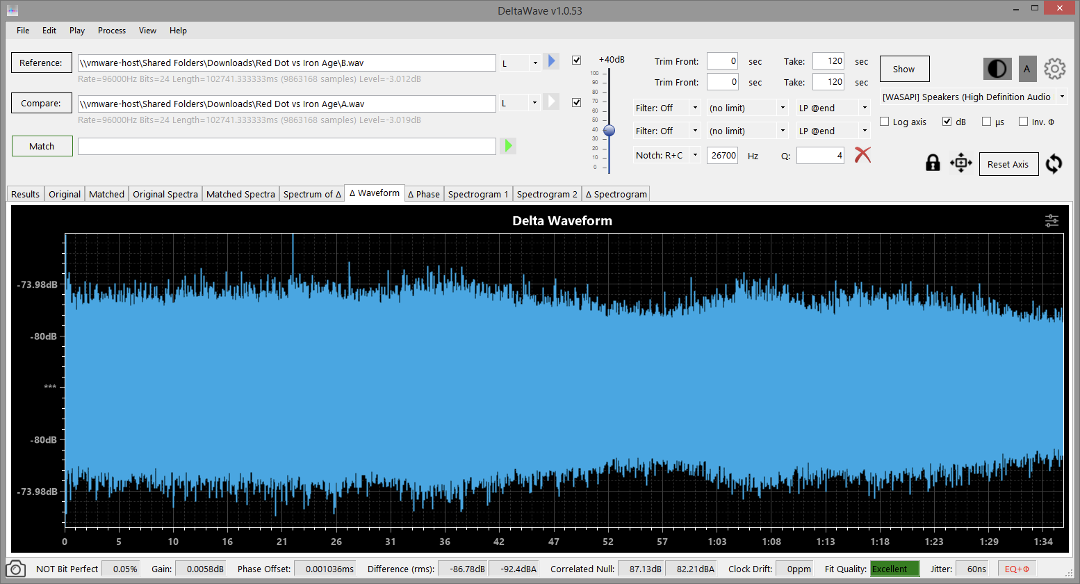Click the Fit Quality 'Excellent' indicator
1080x584 pixels.
(894, 569)
